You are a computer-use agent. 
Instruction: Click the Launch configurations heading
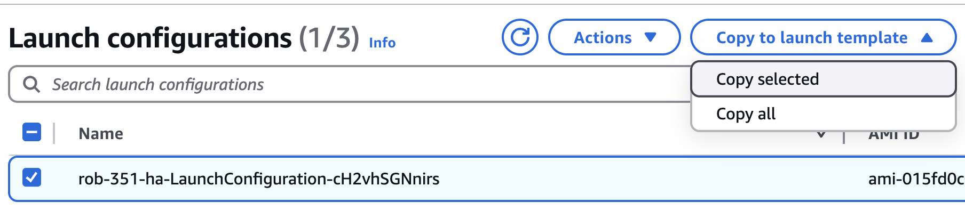(151, 38)
